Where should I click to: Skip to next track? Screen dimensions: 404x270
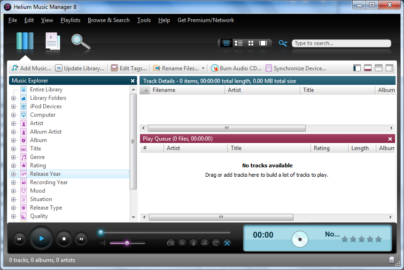[81, 239]
